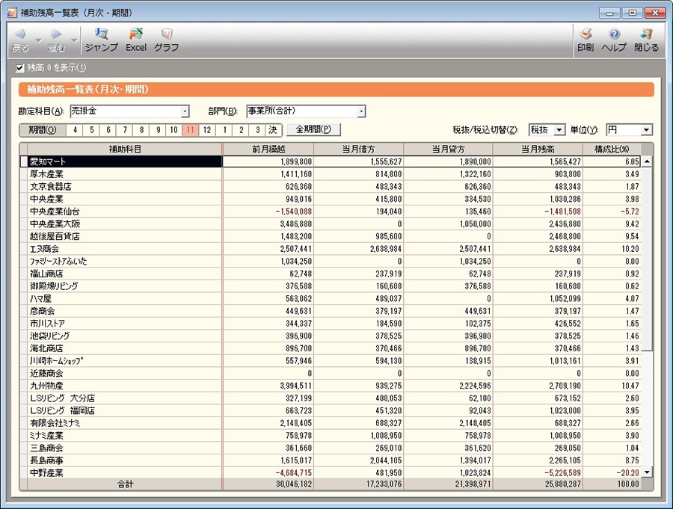Open the dropdown arrow beside 戻る
The width and height of the screenshot is (673, 509).
(x=38, y=40)
